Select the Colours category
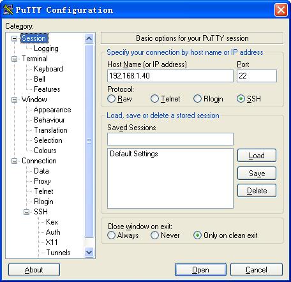291x282 pixels. point(45,151)
